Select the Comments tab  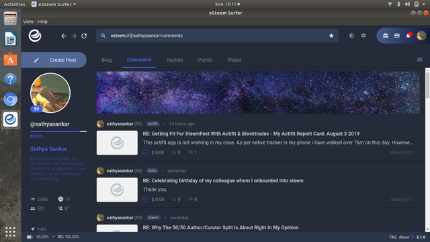coord(139,60)
